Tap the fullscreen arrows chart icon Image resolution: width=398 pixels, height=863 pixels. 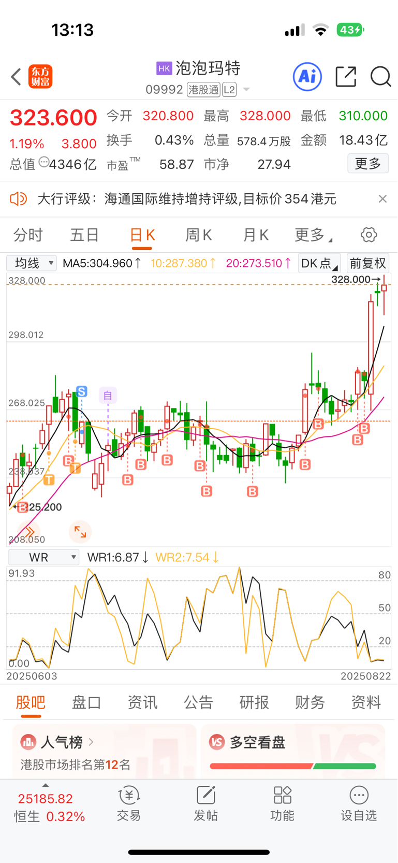point(80,531)
